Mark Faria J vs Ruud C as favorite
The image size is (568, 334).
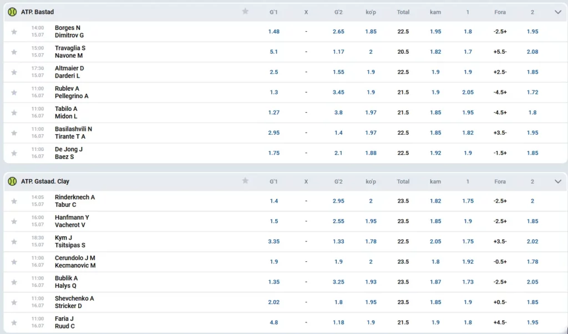[x=14, y=323]
